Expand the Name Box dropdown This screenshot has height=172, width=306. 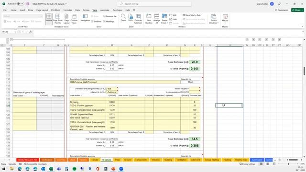(x=15, y=32)
